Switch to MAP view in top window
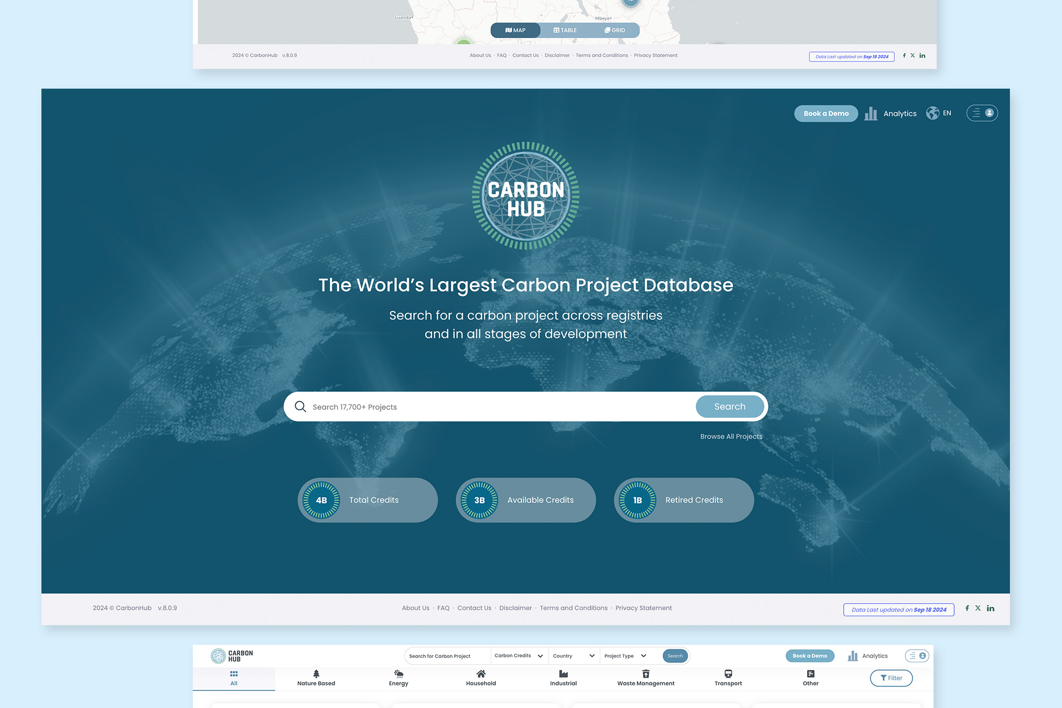This screenshot has height=708, width=1062. (515, 30)
